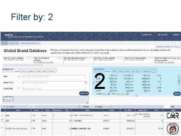
Task: Tick checkbox for record number 4724584
Action: (2, 128)
